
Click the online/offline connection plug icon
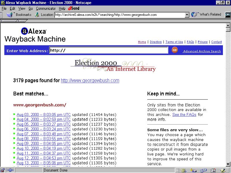(x=10, y=170)
